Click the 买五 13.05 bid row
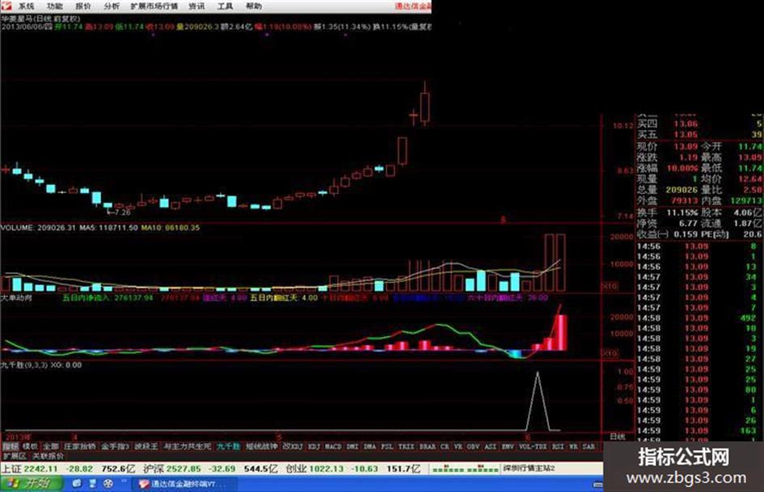 (699, 134)
